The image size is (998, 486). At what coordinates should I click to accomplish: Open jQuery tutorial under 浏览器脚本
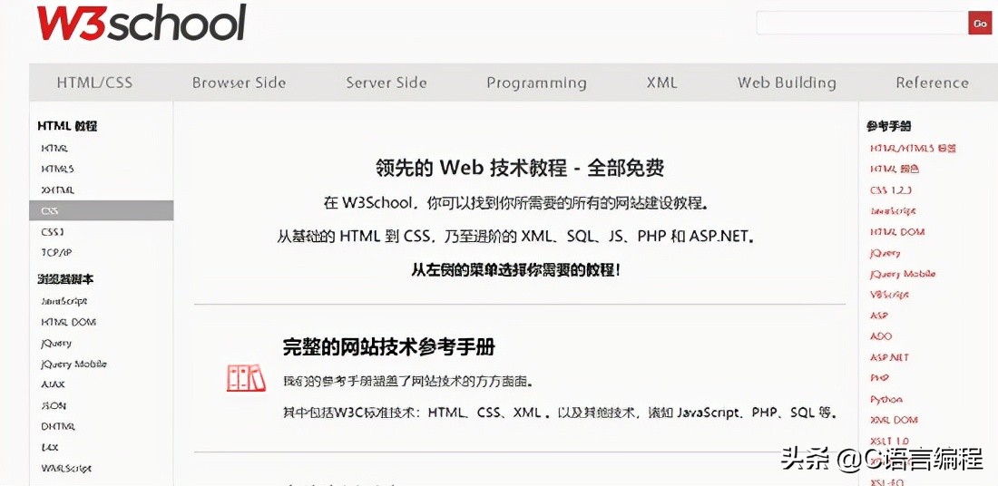pos(56,344)
